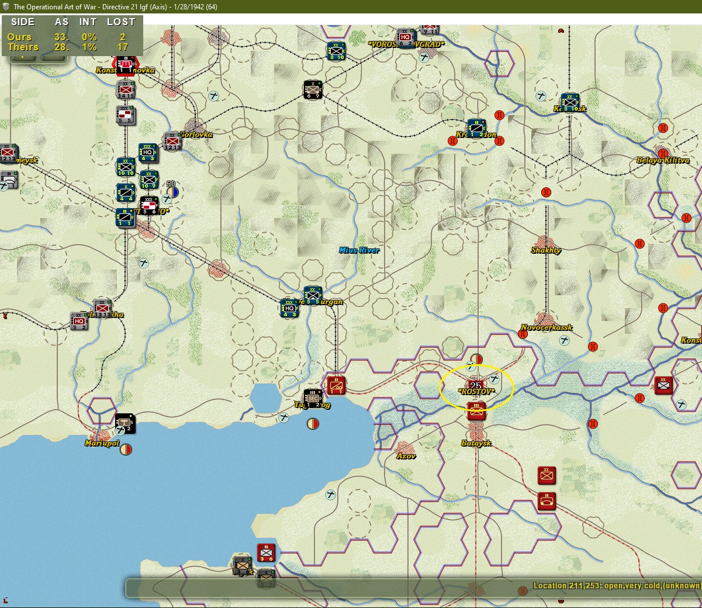
Task: Select the blue battalion unit at Krasnodon
Action: pyautogui.click(x=476, y=128)
